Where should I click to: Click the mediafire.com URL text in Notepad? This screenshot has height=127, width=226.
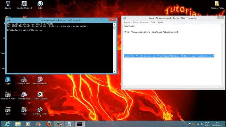pos(151,32)
